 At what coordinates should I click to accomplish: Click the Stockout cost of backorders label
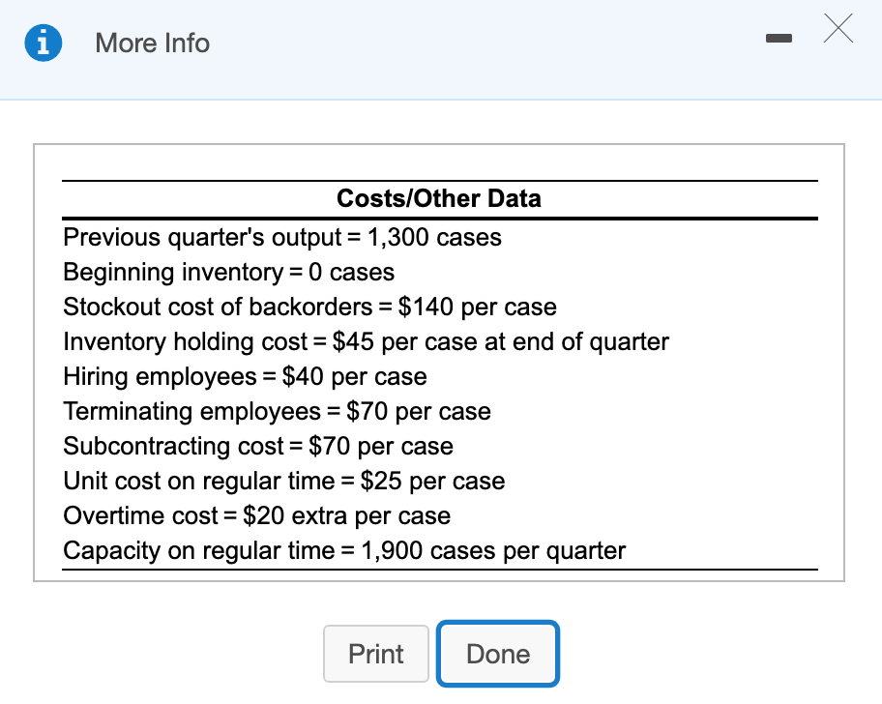[218, 307]
